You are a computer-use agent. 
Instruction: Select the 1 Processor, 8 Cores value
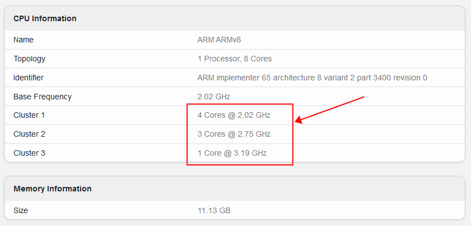234,59
